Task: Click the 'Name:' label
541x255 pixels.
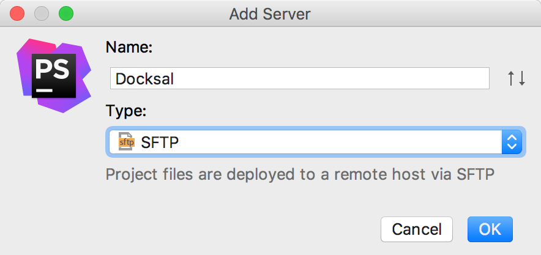Action: tap(129, 47)
